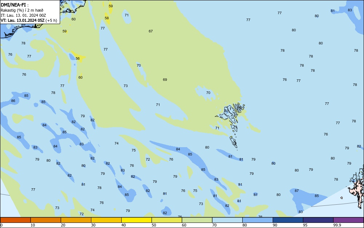Viewport: 364px width, 228px height.
Task: Click the legend tick label "40"
Action: (x=123, y=225)
